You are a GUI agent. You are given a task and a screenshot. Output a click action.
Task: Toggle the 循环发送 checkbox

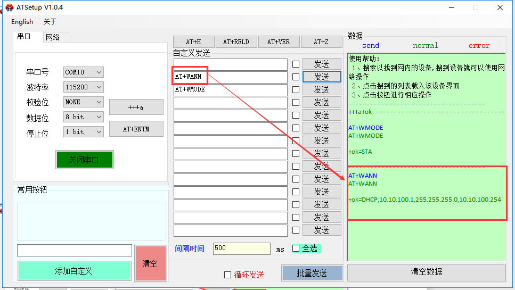click(227, 275)
